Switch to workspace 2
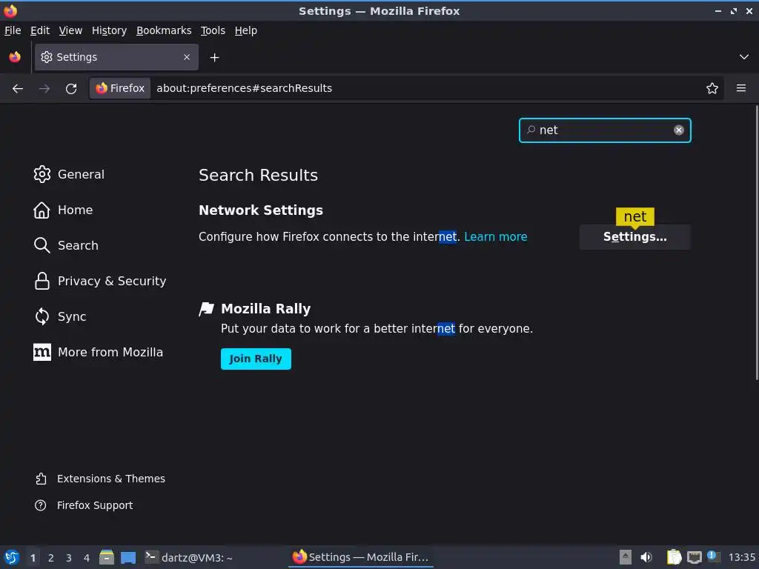The height and width of the screenshot is (569, 759). pos(51,558)
